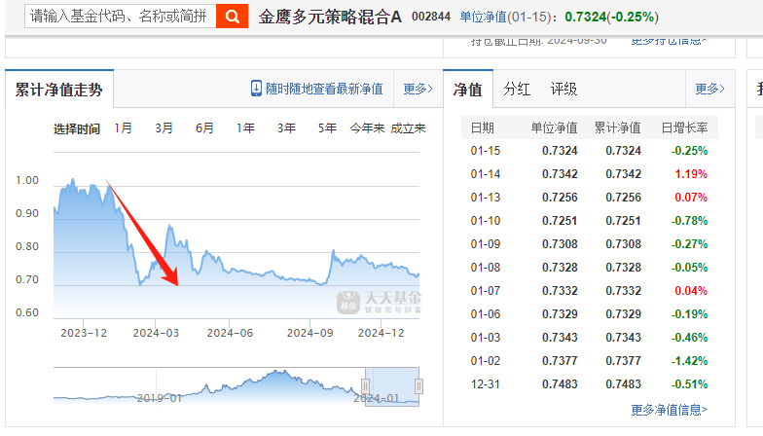
Task: Select the 净值 tab
Action: (467, 90)
